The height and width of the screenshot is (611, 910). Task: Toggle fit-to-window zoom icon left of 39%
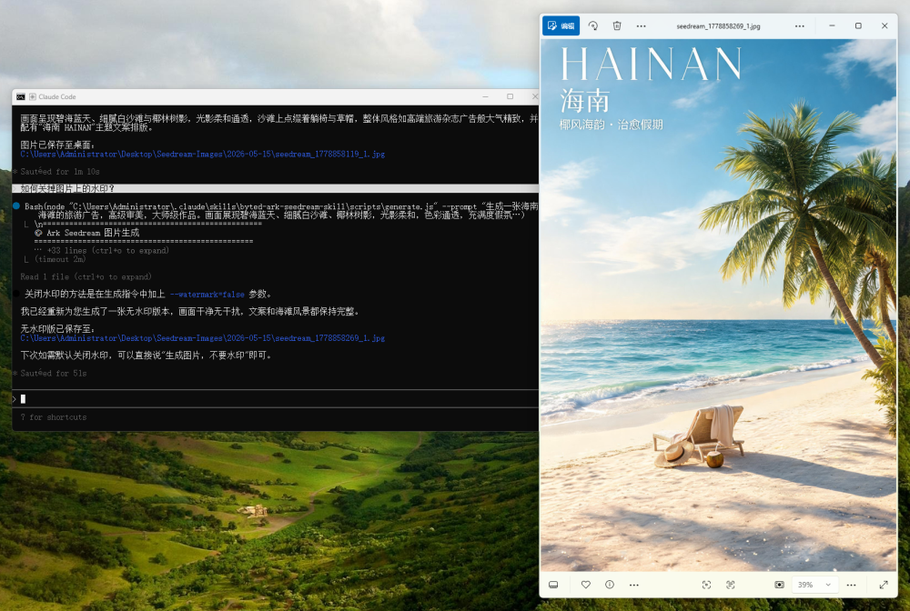click(780, 585)
